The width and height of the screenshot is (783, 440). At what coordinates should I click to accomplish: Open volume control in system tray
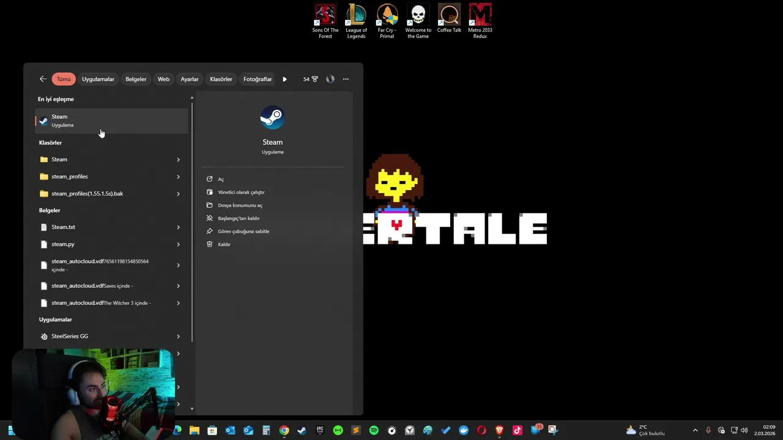pyautogui.click(x=744, y=430)
